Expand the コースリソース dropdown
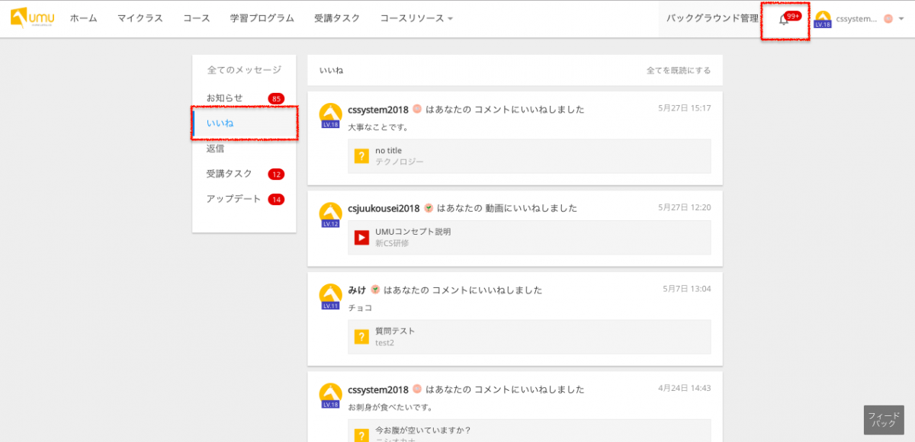 (x=416, y=18)
